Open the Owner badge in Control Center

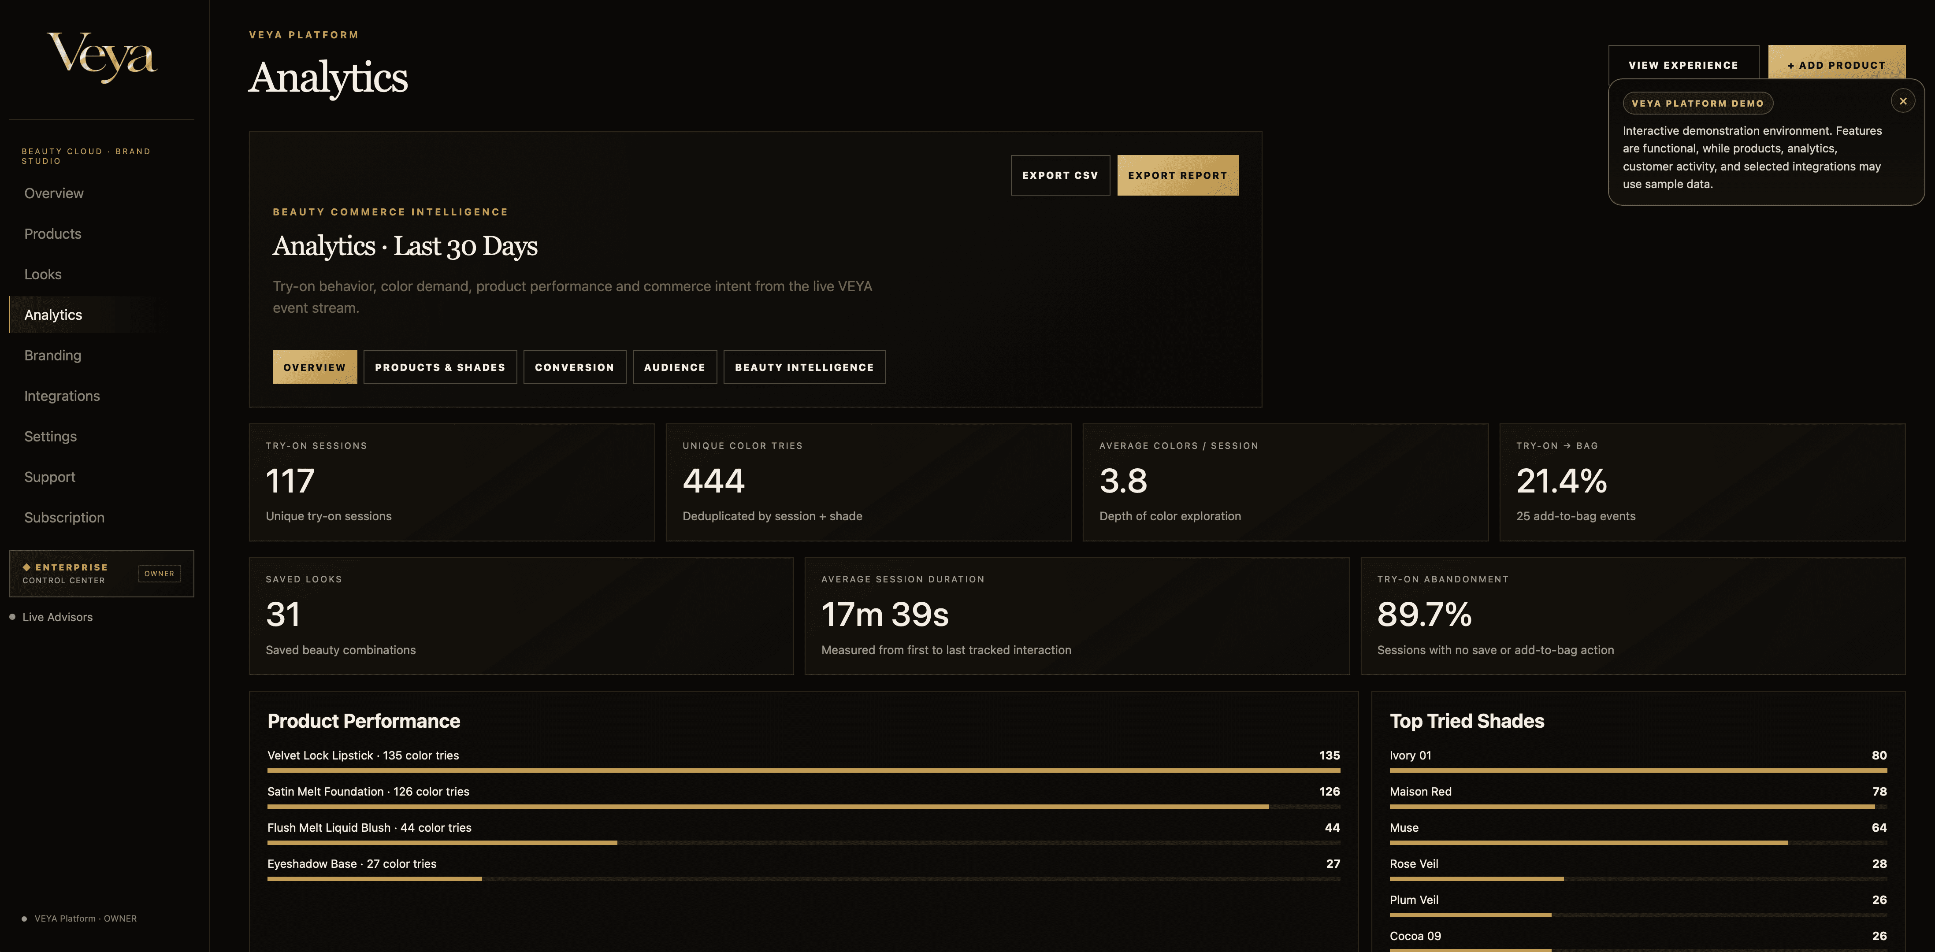click(x=159, y=574)
